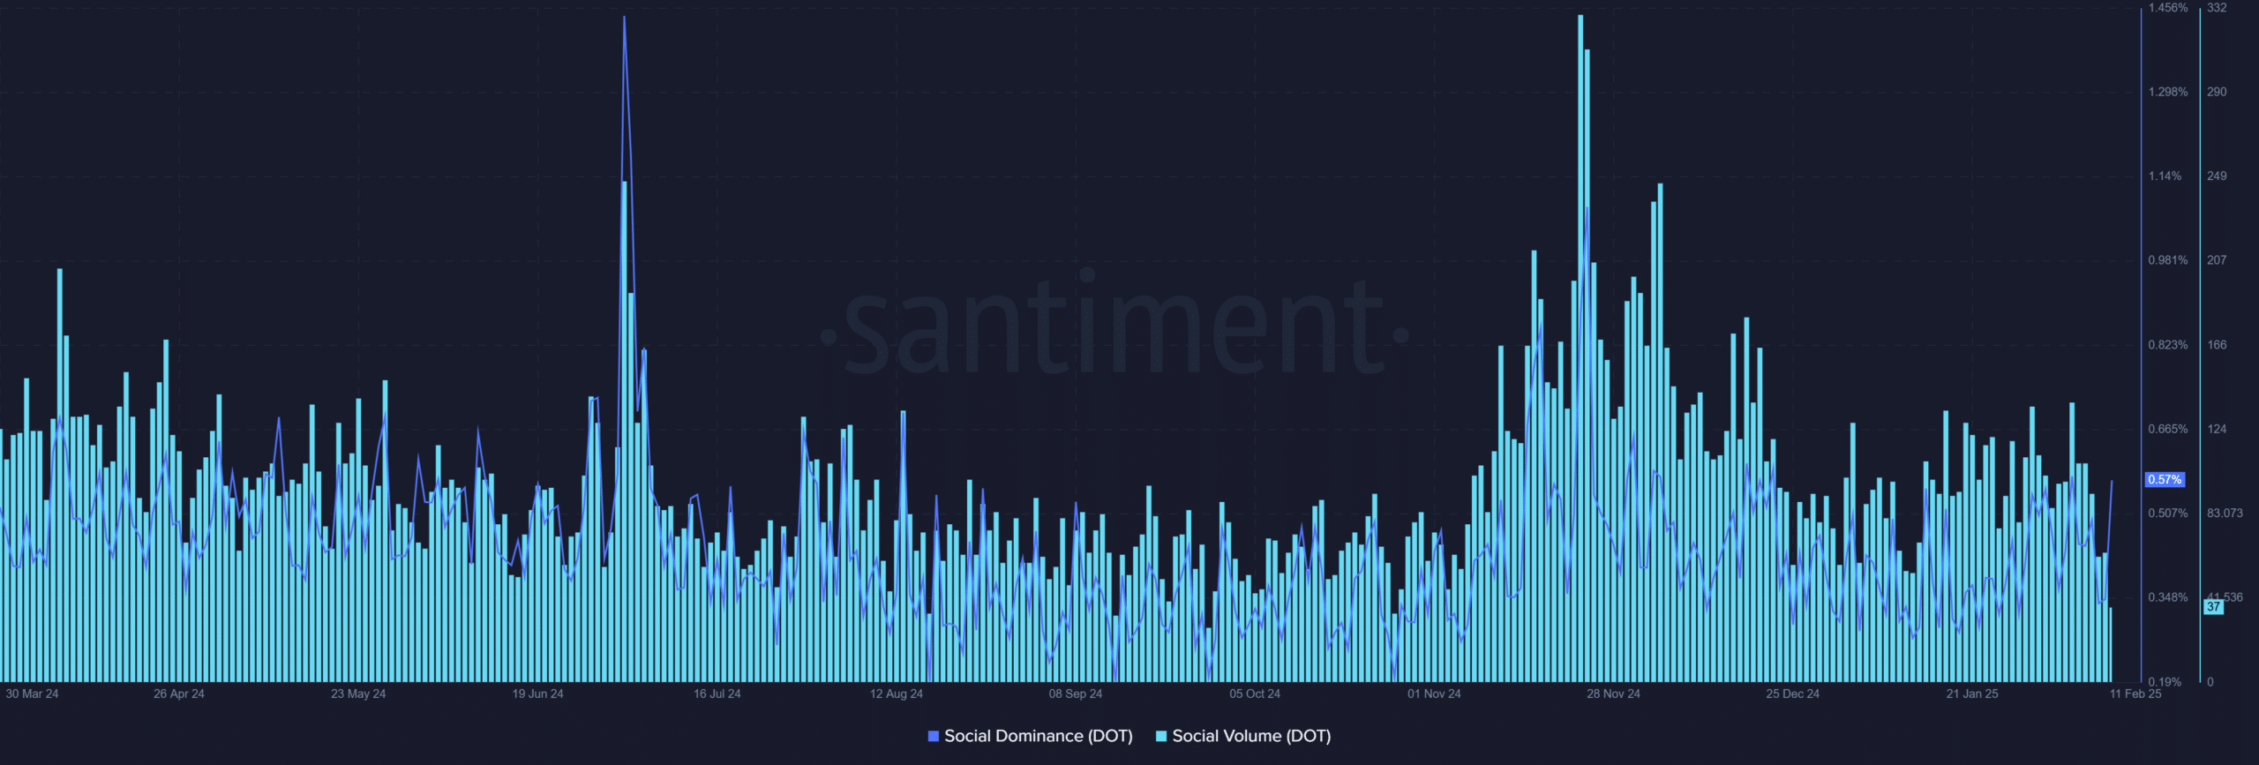
Task: Click the 0.348% axis label
Action: coord(2168,597)
